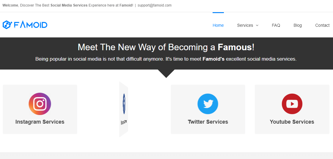This screenshot has height=159, width=333.
Task: Click the FAMOID wordmark in header
Action: (x=31, y=25)
